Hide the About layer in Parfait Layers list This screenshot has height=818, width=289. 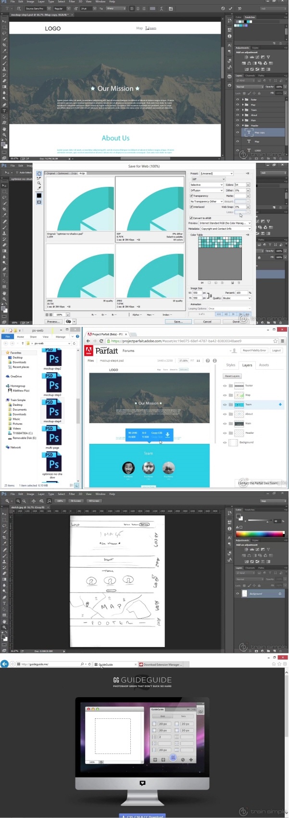225,414
